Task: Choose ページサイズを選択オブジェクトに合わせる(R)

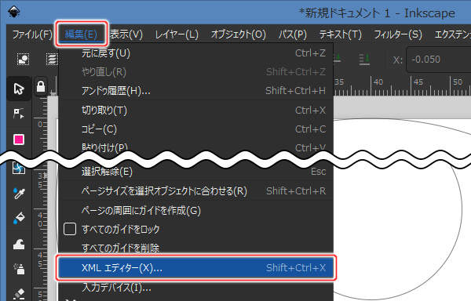Action: click(195, 191)
